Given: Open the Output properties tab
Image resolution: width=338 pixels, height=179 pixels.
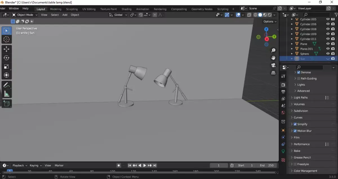Looking at the screenshot, I should (283, 92).
